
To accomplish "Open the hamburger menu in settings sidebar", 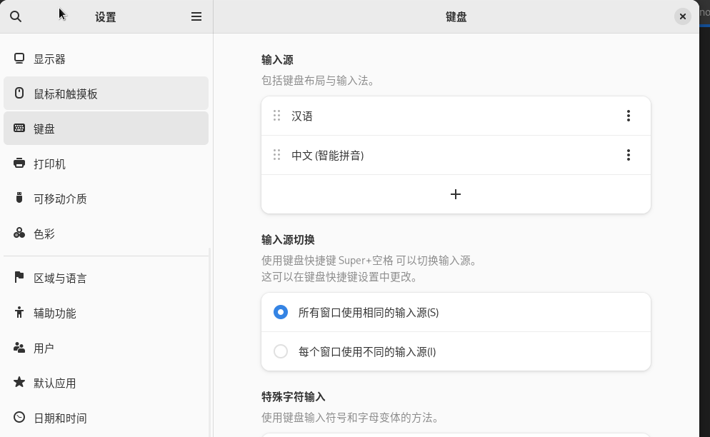I will [x=196, y=16].
